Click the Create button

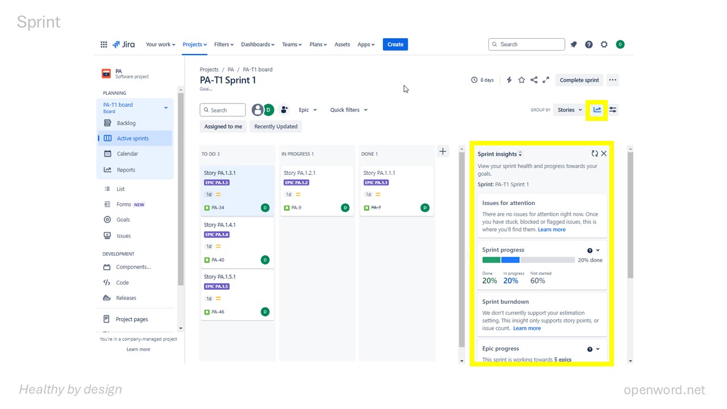click(395, 44)
